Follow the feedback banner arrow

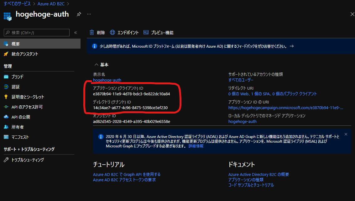pos(292,46)
